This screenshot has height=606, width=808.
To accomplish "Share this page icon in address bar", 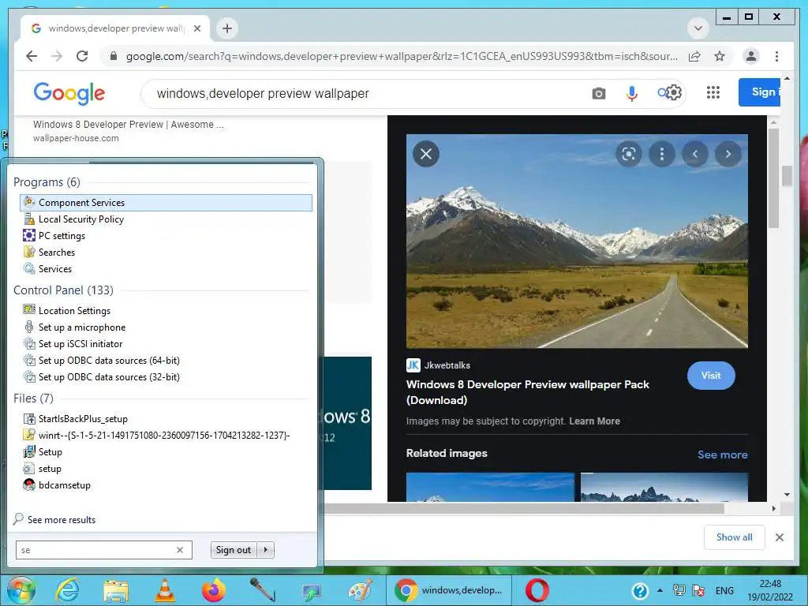I will 694,56.
